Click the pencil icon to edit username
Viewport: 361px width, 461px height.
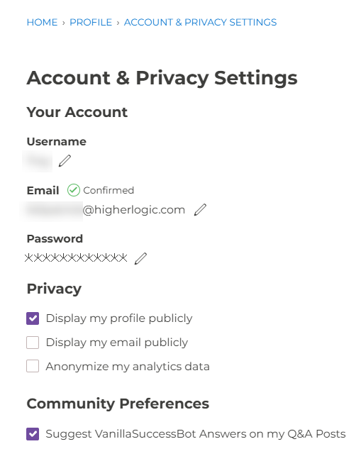click(x=65, y=161)
